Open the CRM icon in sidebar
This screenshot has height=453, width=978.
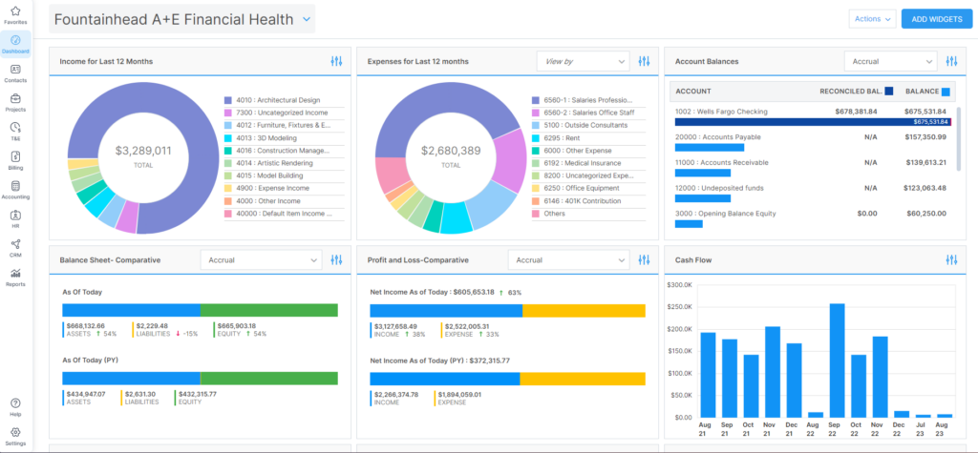coord(15,244)
